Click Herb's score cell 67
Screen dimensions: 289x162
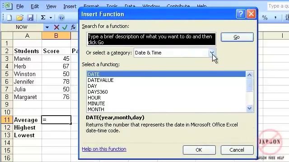point(56,66)
